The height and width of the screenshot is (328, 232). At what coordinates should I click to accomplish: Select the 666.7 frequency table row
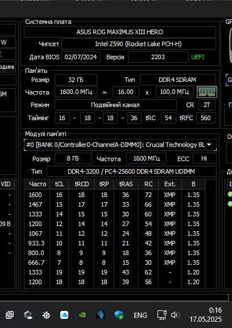point(115,263)
